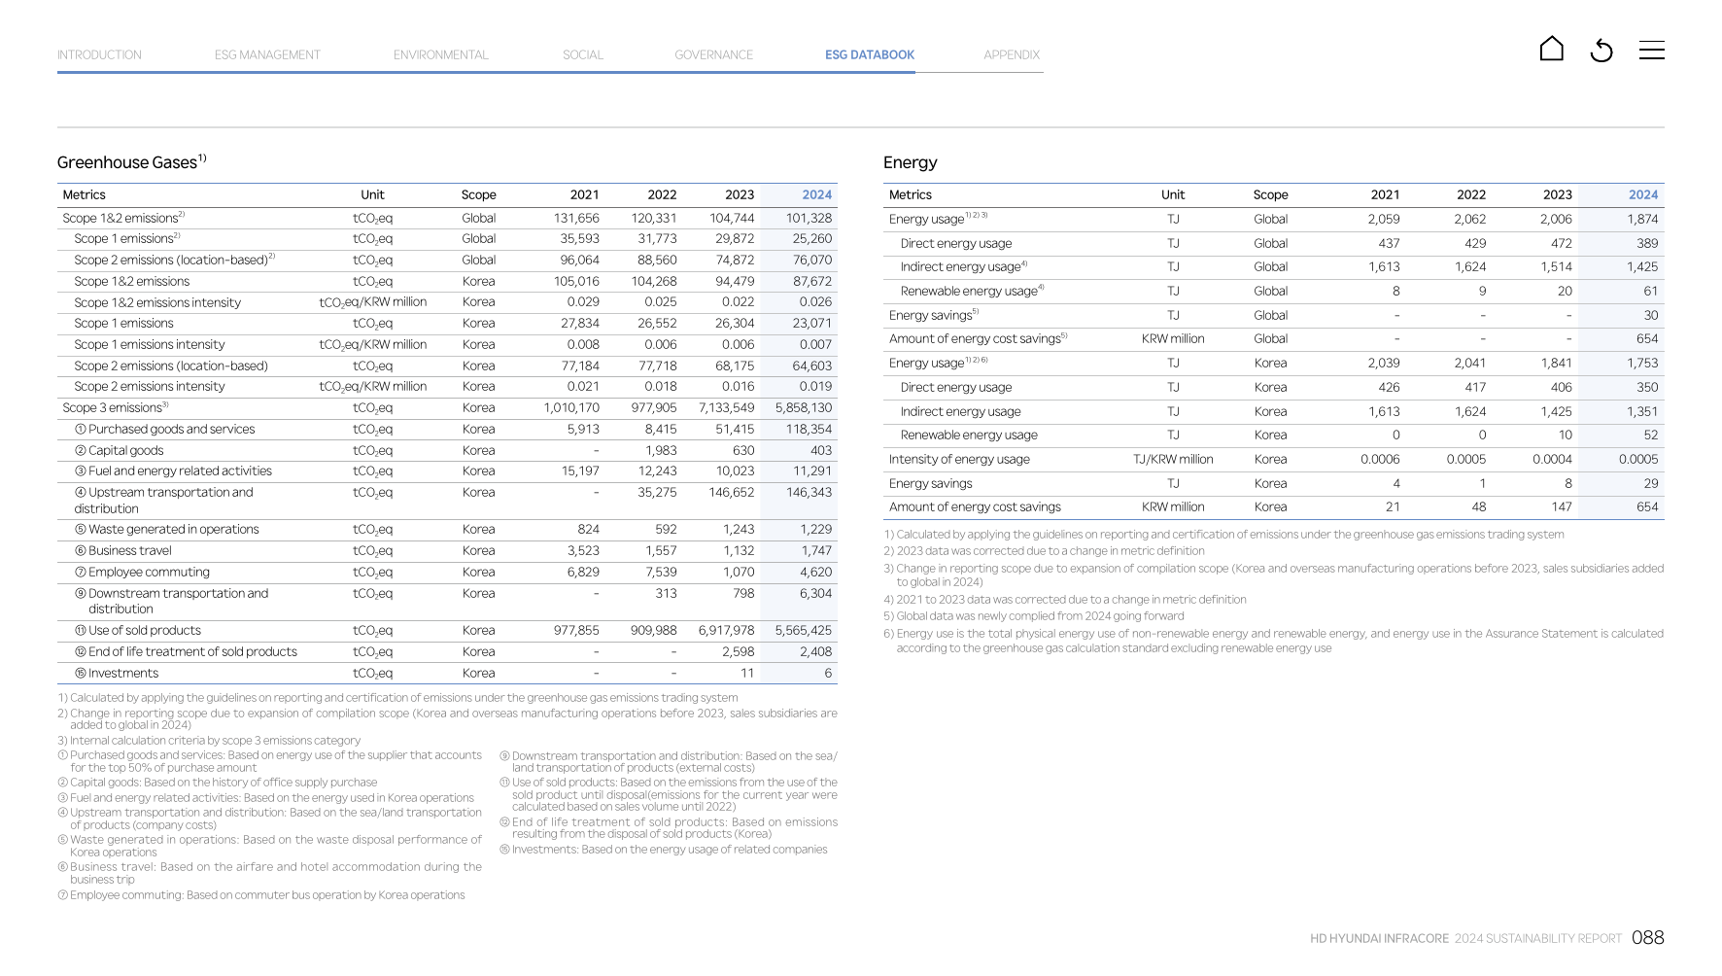This screenshot has width=1722, height=976.
Task: Click the value 5,858,130 for Scope 3
Action: point(804,408)
